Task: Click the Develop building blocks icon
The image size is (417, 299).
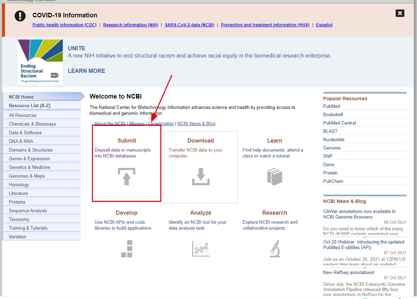Action: (127, 248)
